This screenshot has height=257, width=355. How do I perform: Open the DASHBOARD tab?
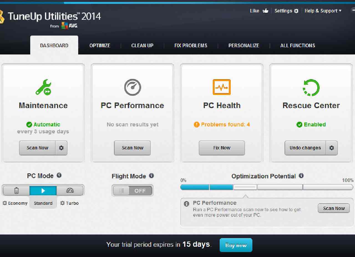point(54,45)
